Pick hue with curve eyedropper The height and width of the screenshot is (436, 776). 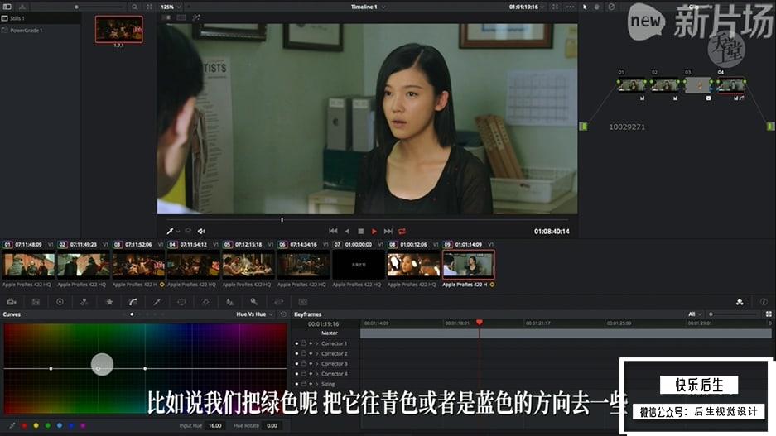pyautogui.click(x=12, y=425)
